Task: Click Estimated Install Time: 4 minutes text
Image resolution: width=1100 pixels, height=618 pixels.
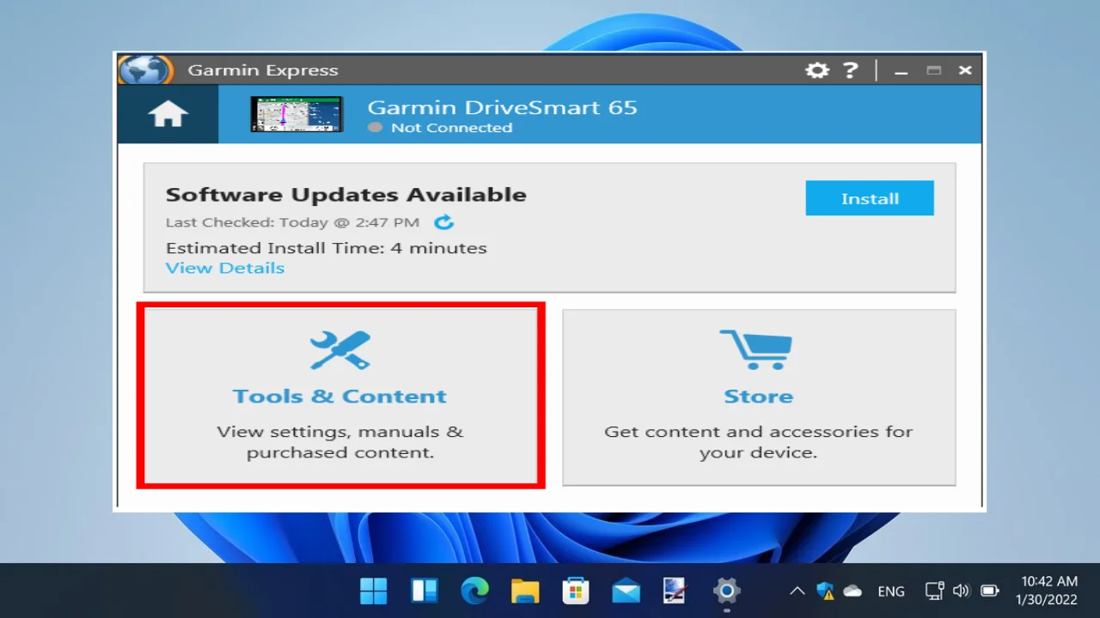Action: point(327,248)
